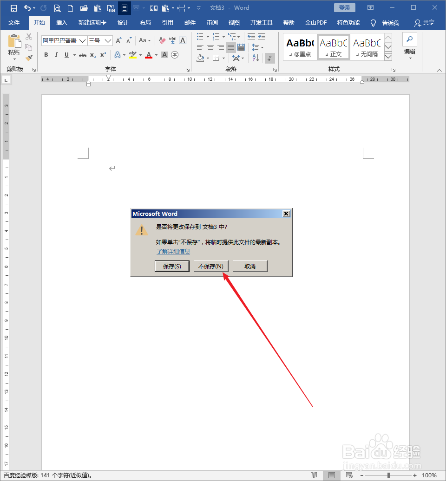Increase paragraph indent
446x481 pixels.
click(x=262, y=37)
